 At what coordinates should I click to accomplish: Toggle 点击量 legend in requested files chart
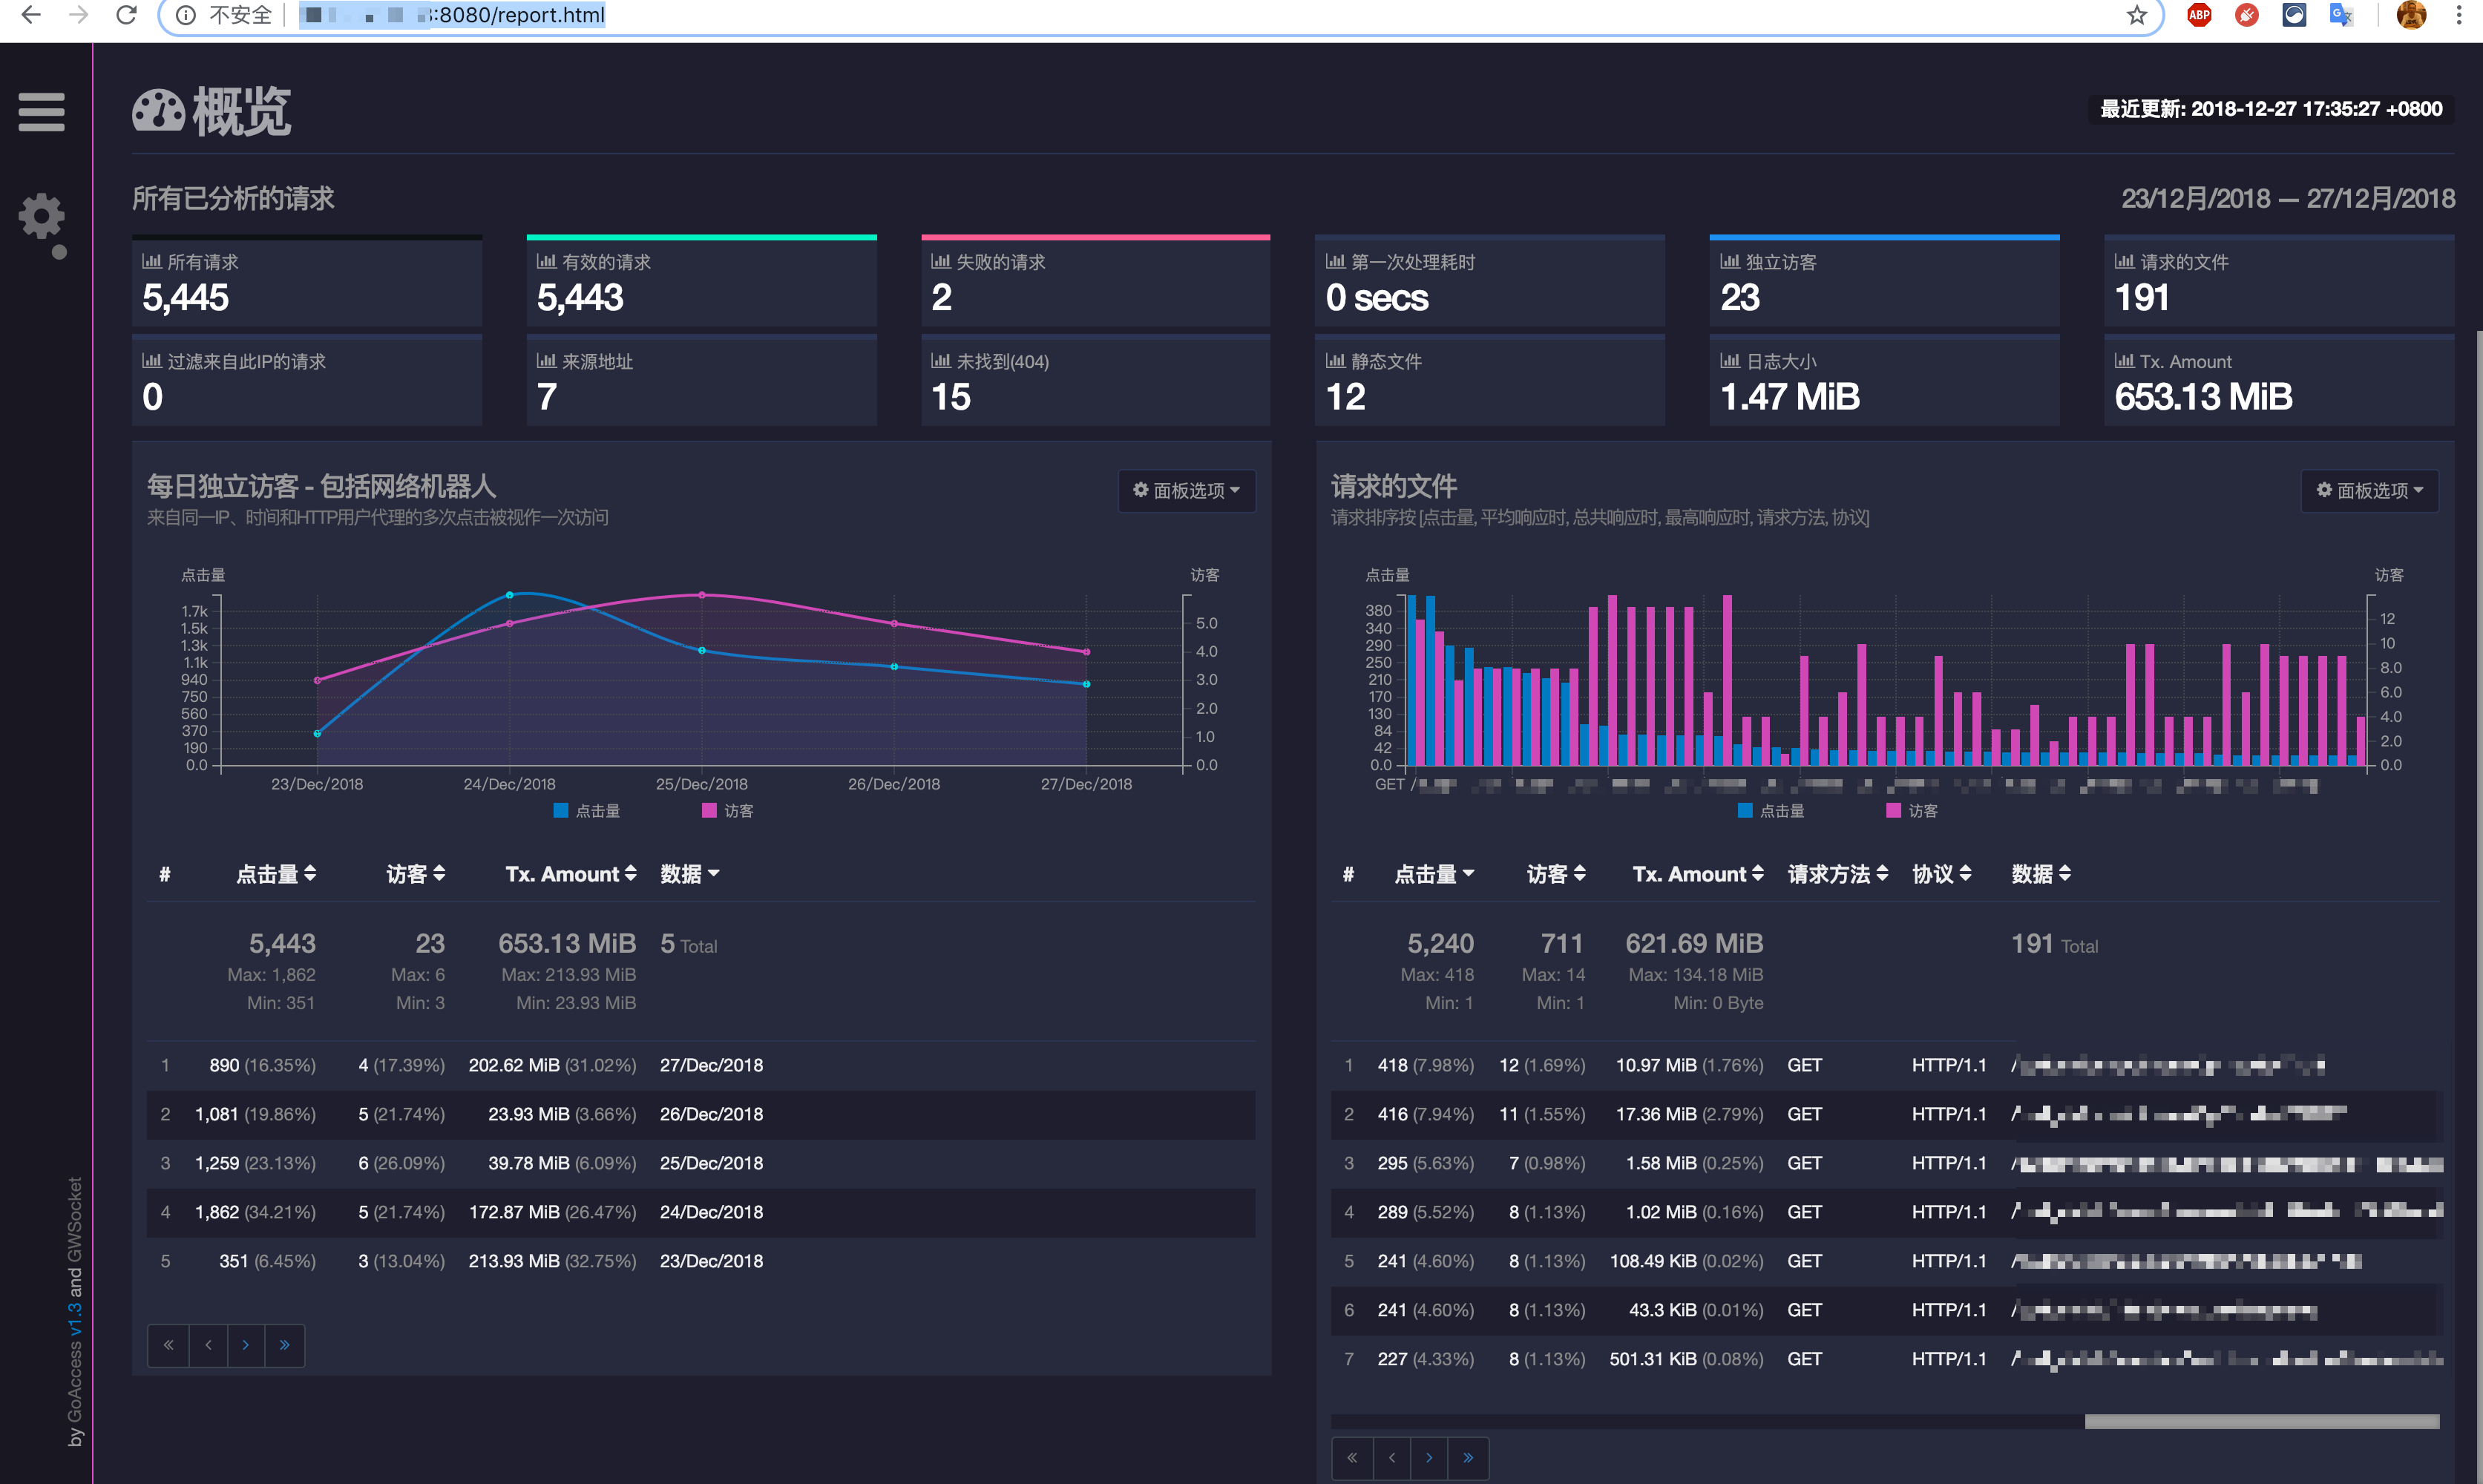pos(1771,811)
